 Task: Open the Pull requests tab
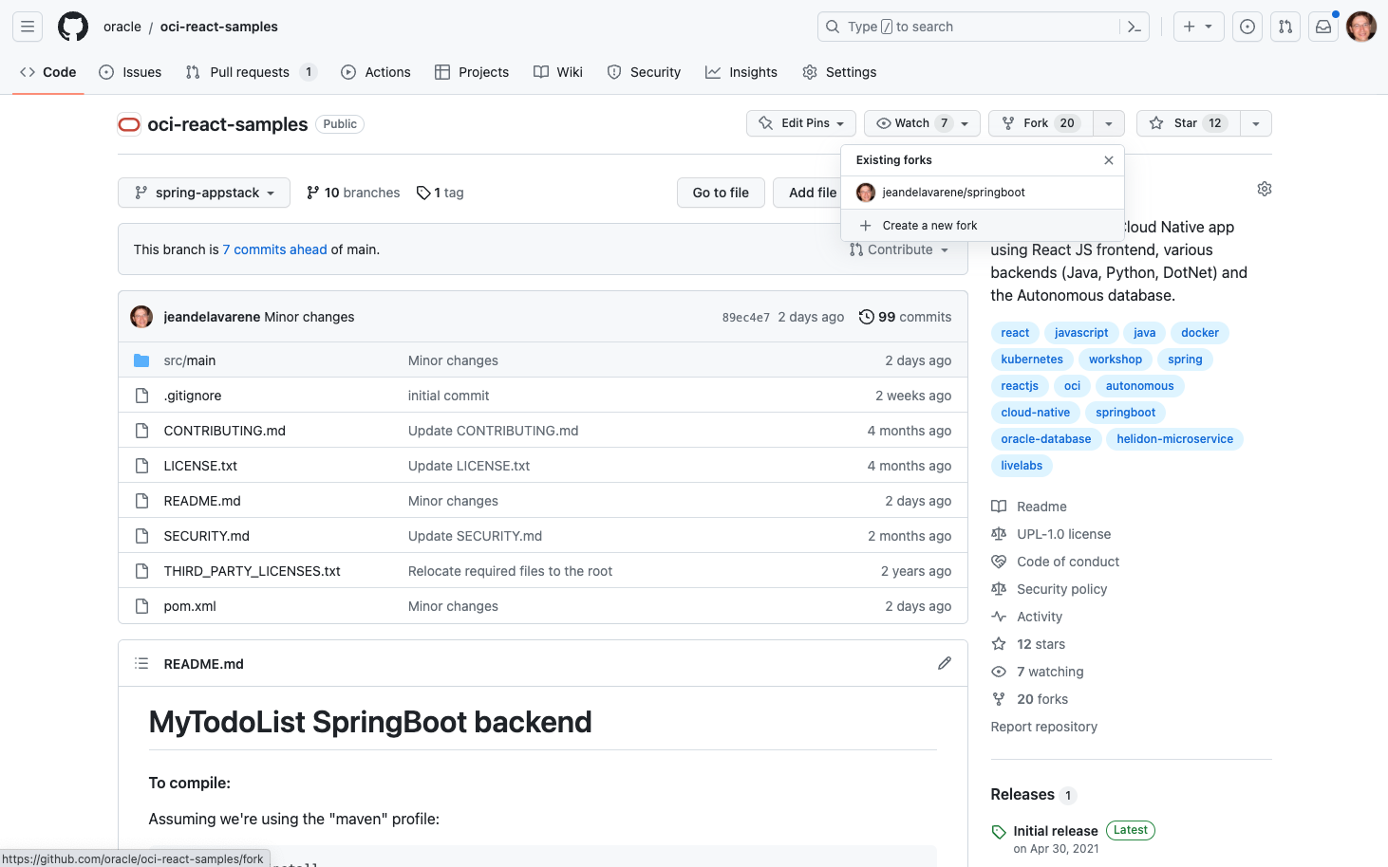(x=251, y=72)
